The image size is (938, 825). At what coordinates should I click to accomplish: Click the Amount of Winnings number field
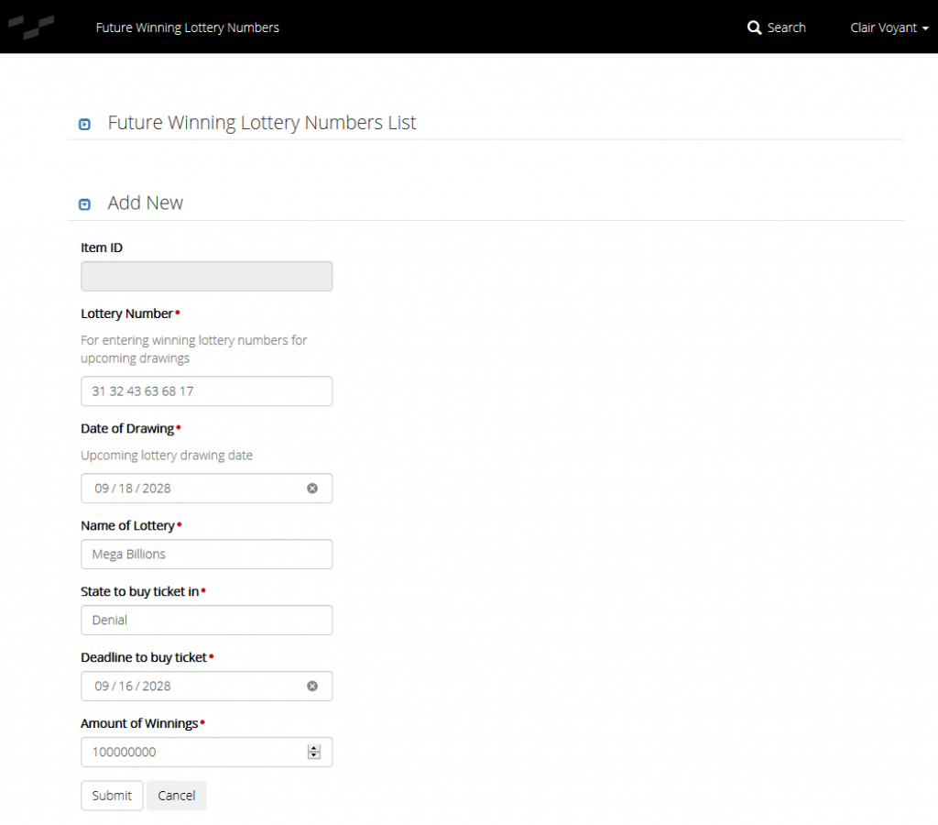[206, 752]
